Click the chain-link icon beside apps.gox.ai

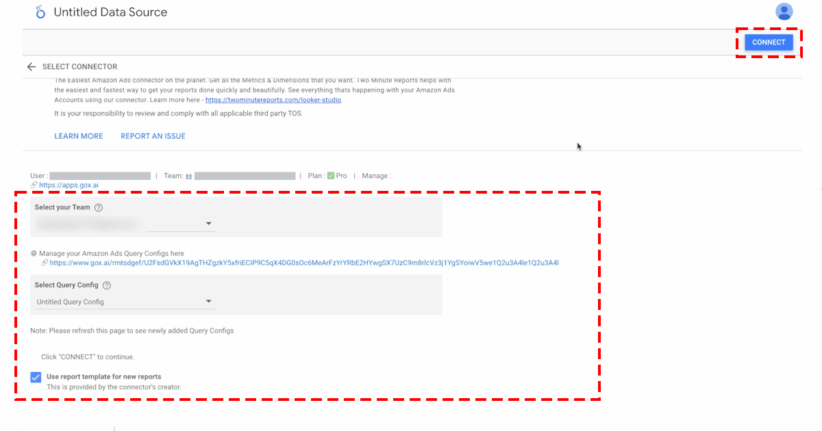[34, 185]
